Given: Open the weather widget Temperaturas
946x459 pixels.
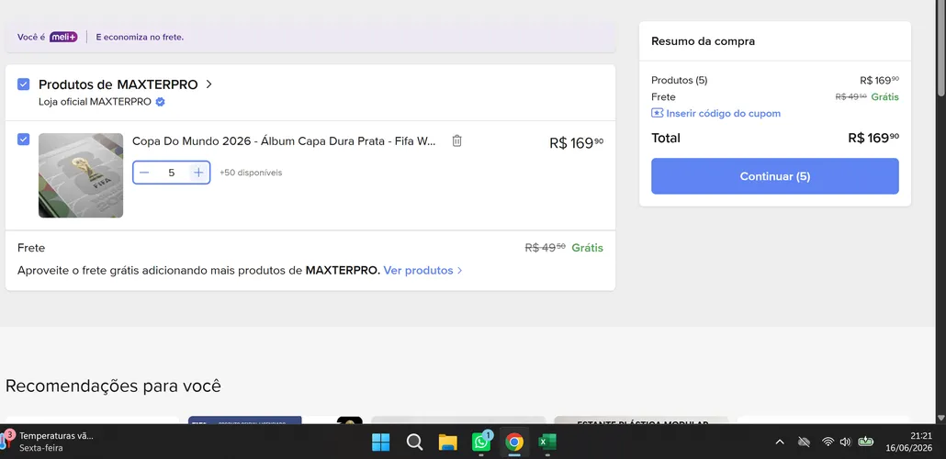Looking at the screenshot, I should point(49,442).
